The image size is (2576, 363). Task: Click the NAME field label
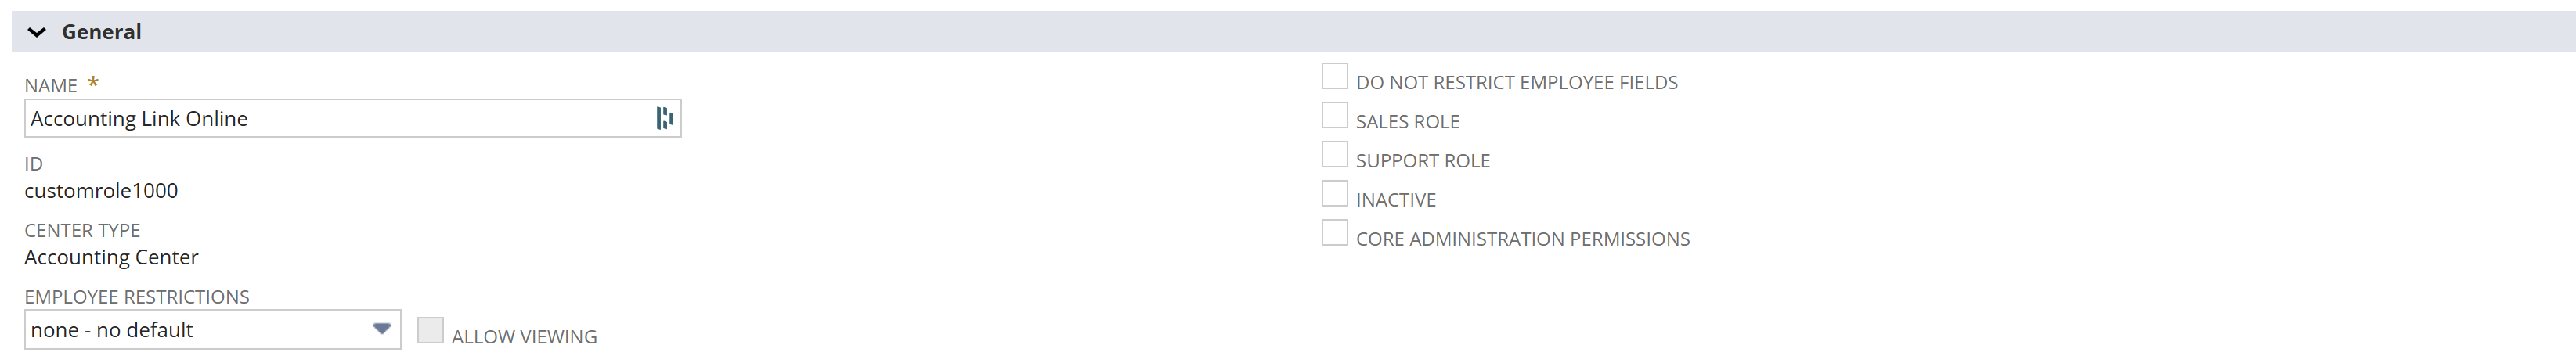[51, 86]
